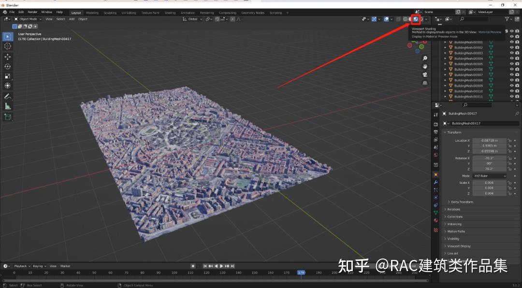Expand BuildingMesh00002 tree row
522x288 pixels.
point(446,47)
